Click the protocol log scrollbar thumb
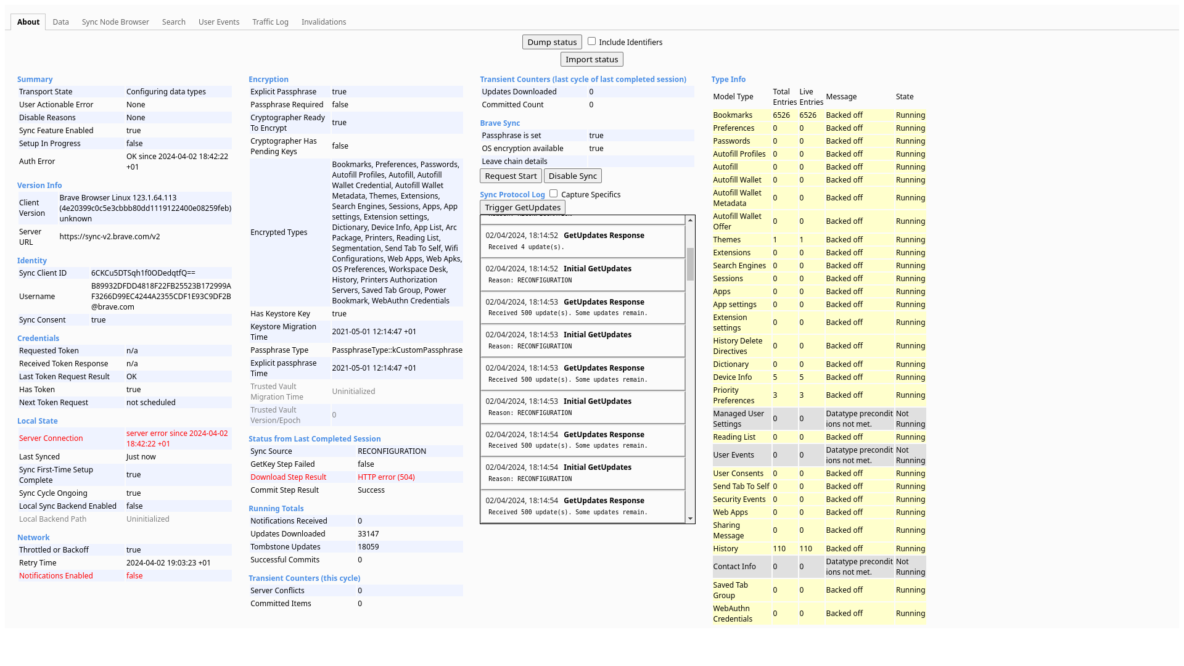Image resolution: width=1184 pixels, height=666 pixels. point(690,264)
